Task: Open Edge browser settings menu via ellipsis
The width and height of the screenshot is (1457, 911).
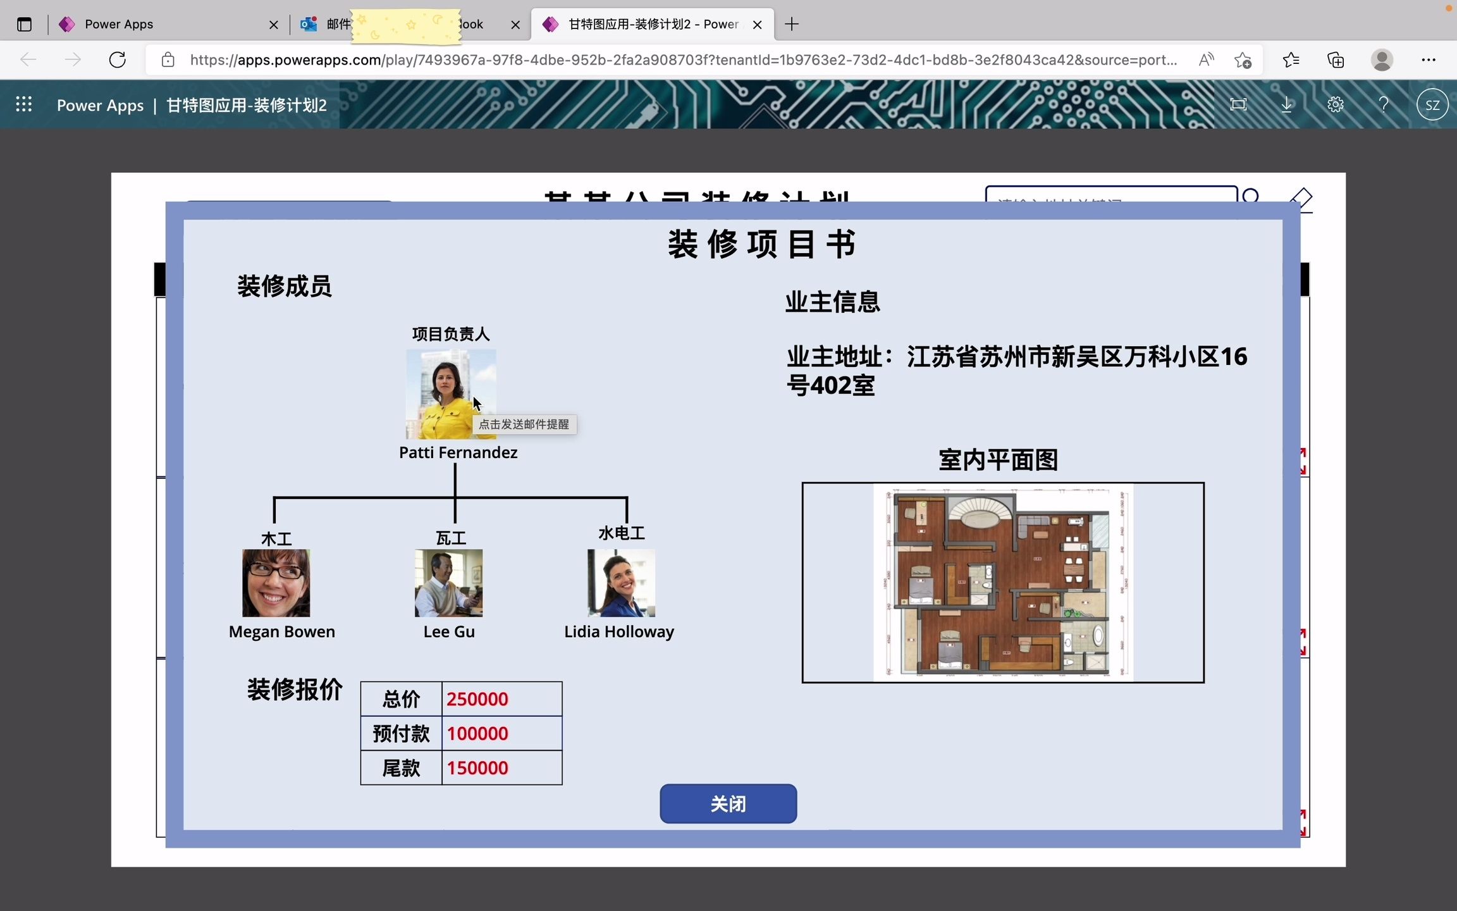Action: [1429, 59]
